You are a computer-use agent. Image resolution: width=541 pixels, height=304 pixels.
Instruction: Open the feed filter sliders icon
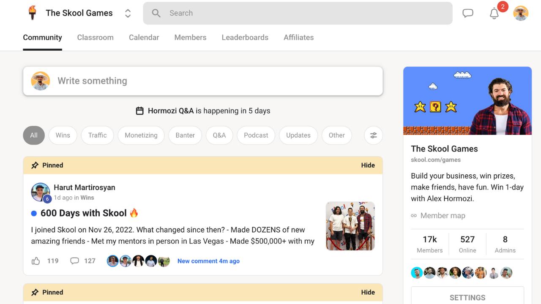374,135
